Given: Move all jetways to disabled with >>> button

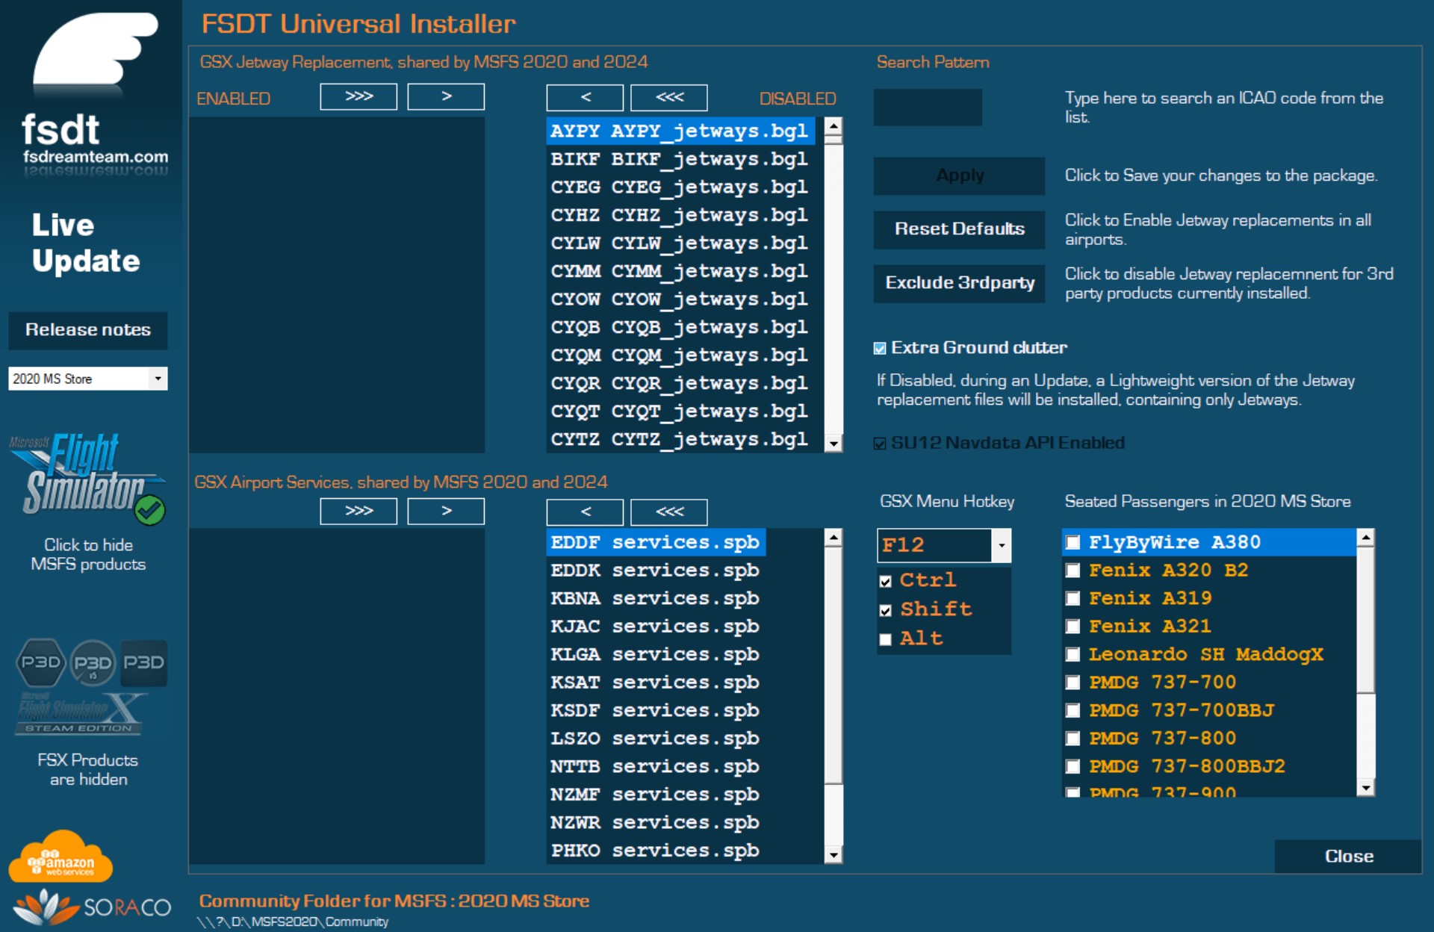Looking at the screenshot, I should 358,96.
